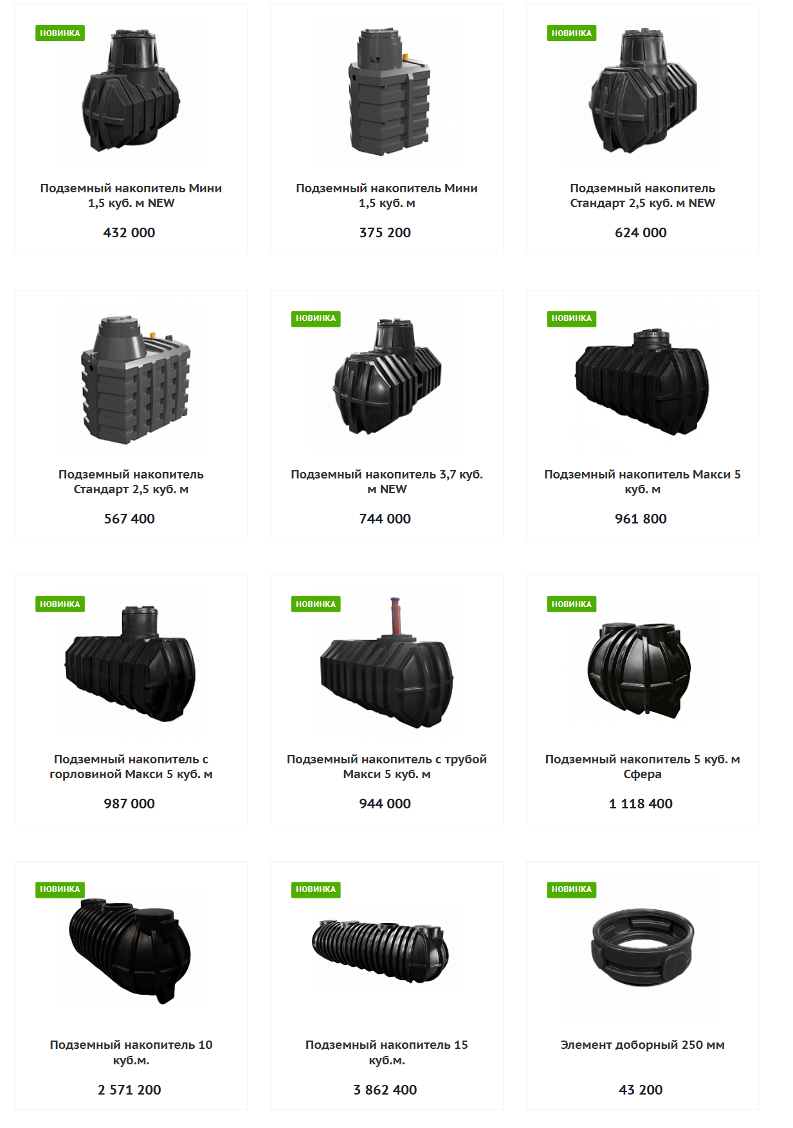This screenshot has width=793, height=1128.
Task: Click the gray Mini 1,5 куб. м tank photo
Action: (x=387, y=91)
